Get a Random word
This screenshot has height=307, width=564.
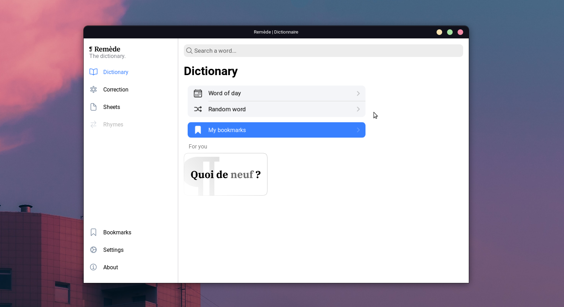coord(277,109)
